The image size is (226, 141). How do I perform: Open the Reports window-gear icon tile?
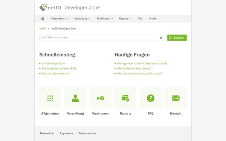(125, 98)
